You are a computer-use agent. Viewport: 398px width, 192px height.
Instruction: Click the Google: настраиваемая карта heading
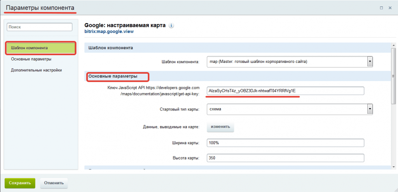(x=125, y=25)
